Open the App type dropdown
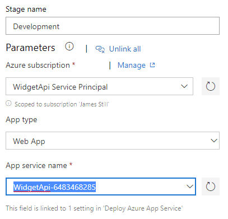Viewport: 228px width, 219px height. tap(113, 141)
